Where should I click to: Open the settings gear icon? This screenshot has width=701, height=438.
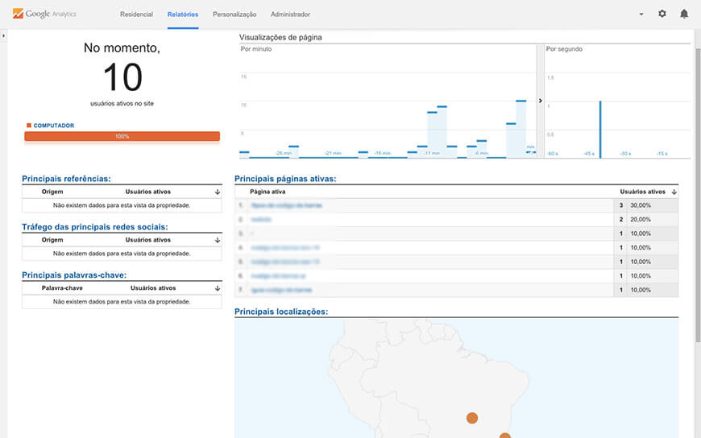pos(662,14)
